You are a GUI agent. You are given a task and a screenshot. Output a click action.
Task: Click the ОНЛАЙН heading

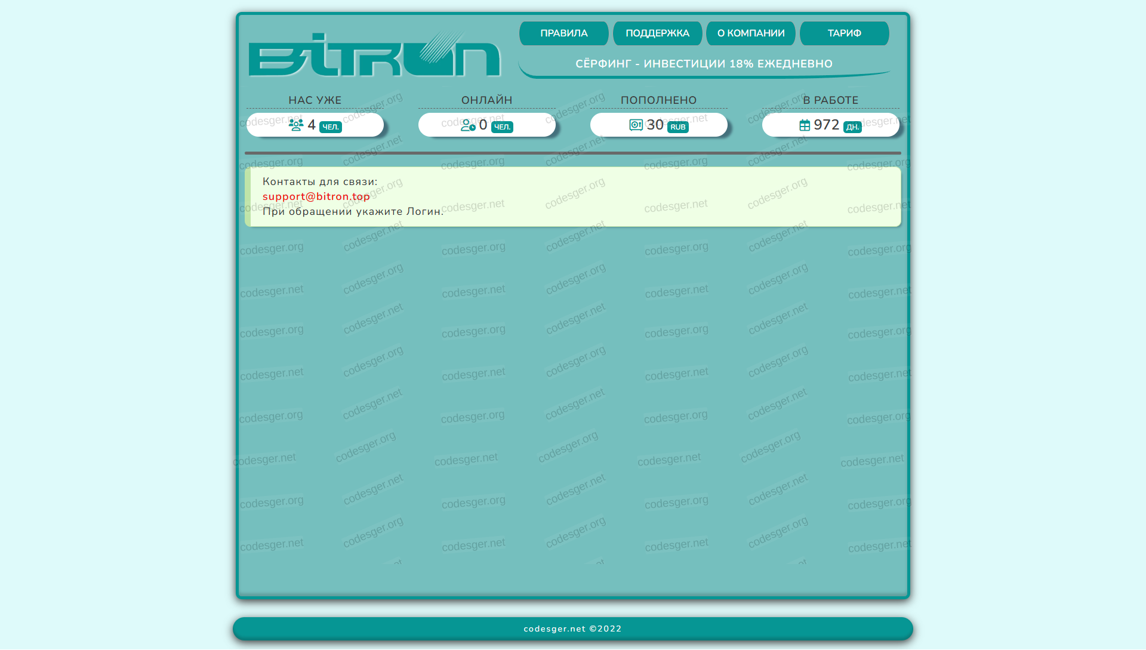[487, 100]
